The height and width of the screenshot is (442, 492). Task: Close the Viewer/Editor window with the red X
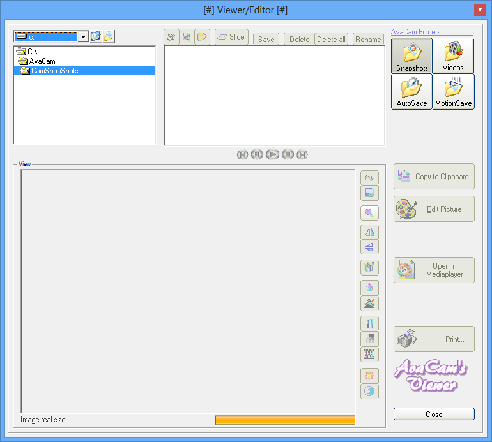pyautogui.click(x=480, y=10)
